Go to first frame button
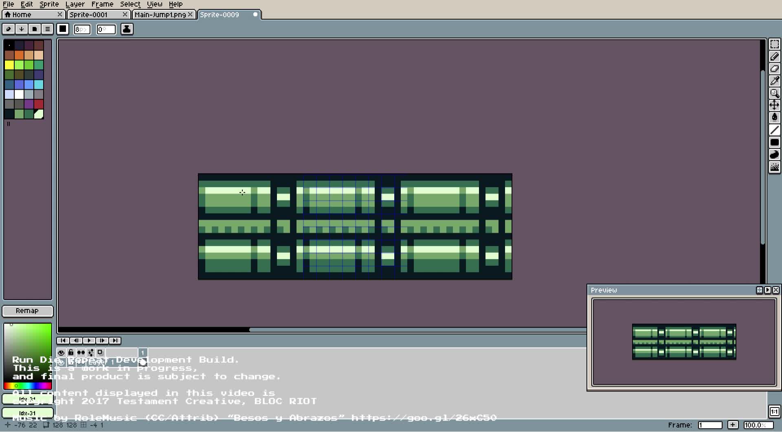This screenshot has width=782, height=432. pyautogui.click(x=63, y=340)
